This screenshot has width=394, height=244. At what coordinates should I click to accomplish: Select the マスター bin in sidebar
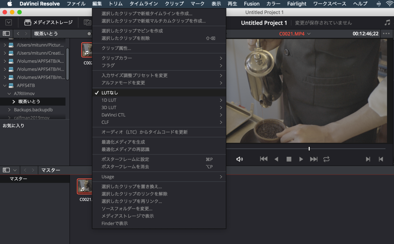coord(35,179)
